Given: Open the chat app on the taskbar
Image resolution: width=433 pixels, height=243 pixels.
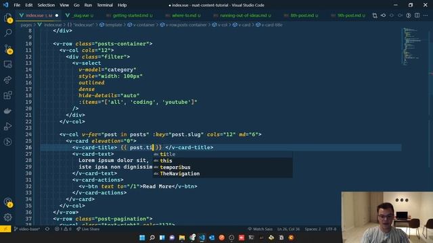Looking at the screenshot, I should [172, 238].
